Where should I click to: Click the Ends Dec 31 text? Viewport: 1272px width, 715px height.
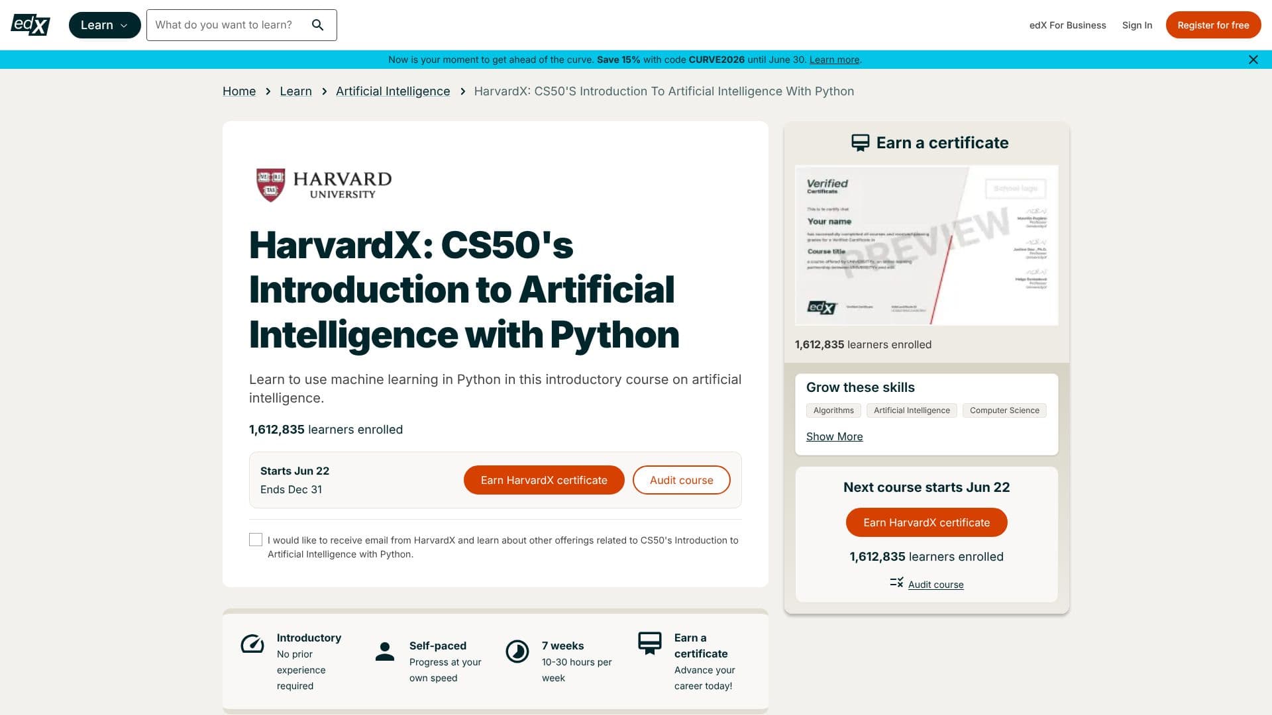pos(291,489)
